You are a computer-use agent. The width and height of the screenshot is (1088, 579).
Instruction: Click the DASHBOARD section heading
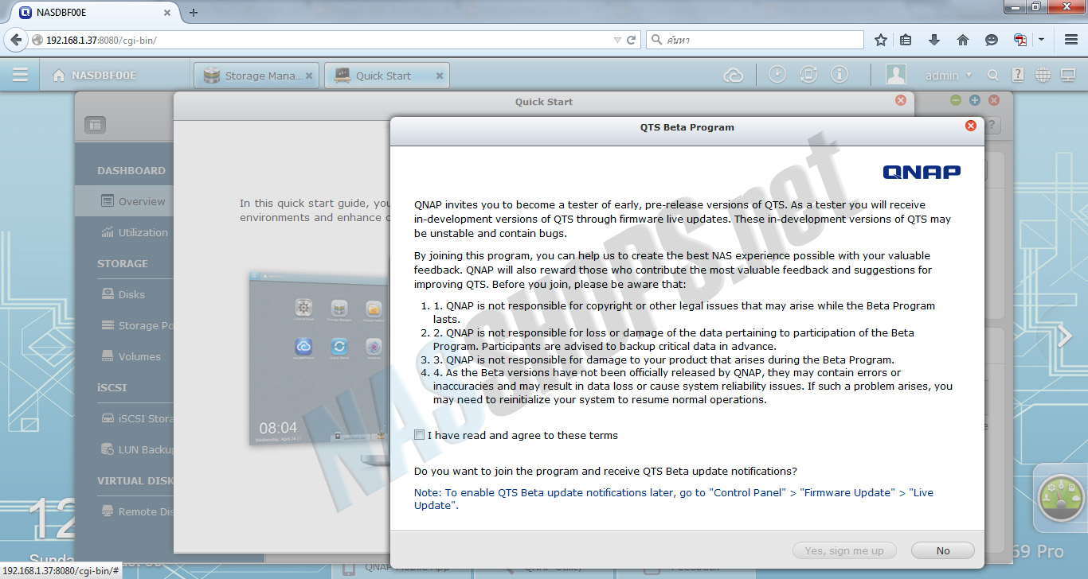pyautogui.click(x=131, y=170)
